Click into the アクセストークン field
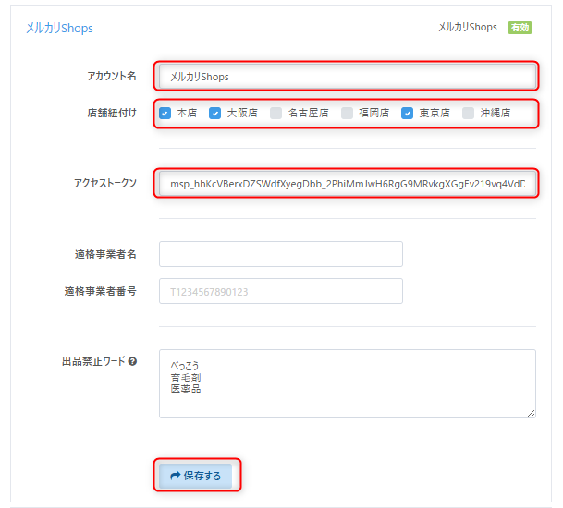Image resolution: width=563 pixels, height=508 pixels. 348,184
